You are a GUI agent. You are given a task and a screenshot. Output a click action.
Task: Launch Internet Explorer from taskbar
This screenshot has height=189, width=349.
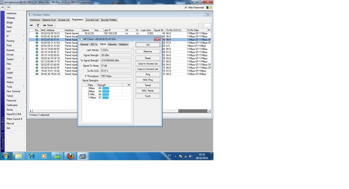[31, 156]
